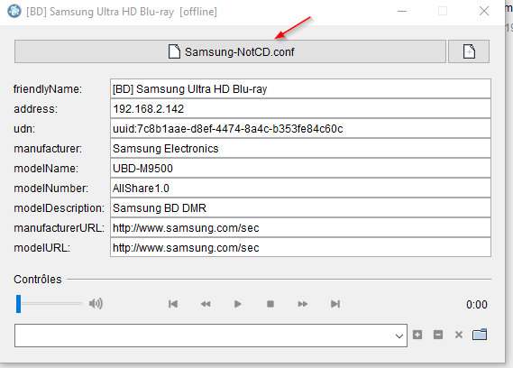Image resolution: width=513 pixels, height=368 pixels.
Task: Mute using the speaker icon
Action: coord(96,303)
